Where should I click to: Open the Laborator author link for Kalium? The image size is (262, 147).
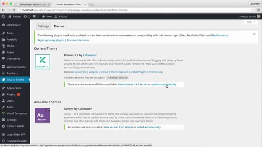(90, 55)
